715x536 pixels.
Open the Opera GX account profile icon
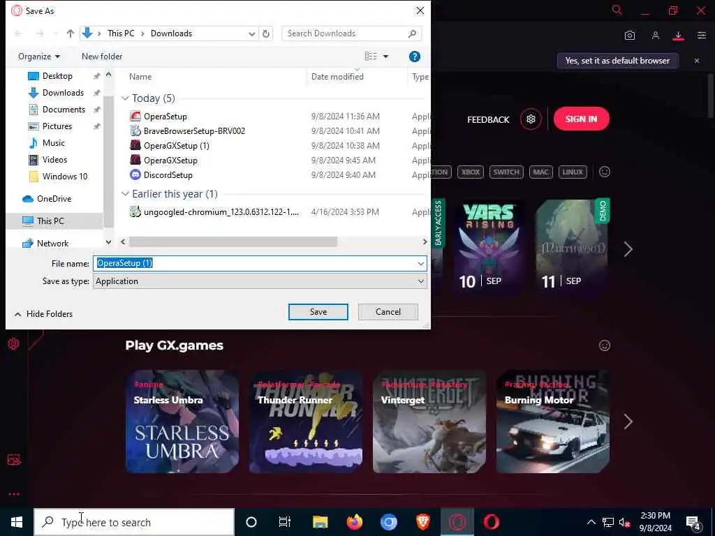pos(655,35)
